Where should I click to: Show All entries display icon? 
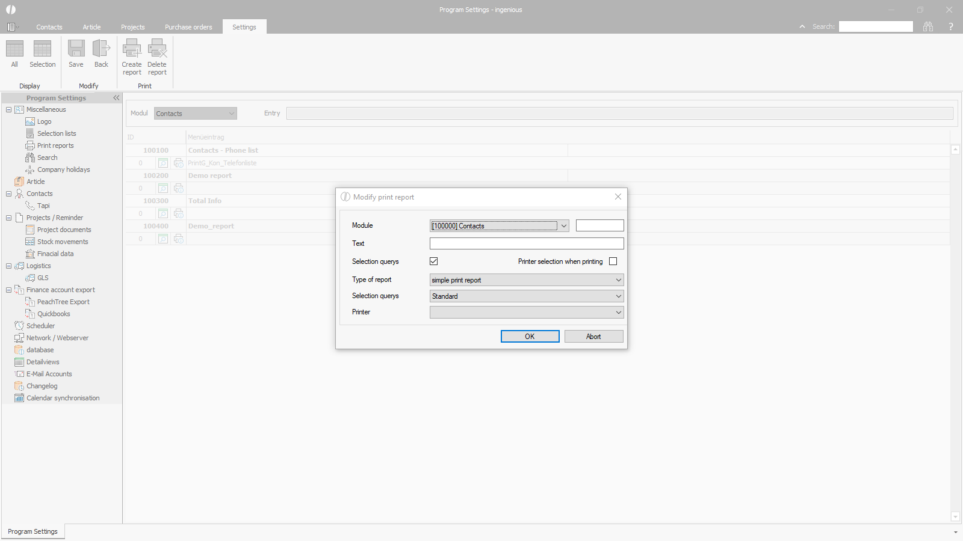tap(14, 49)
